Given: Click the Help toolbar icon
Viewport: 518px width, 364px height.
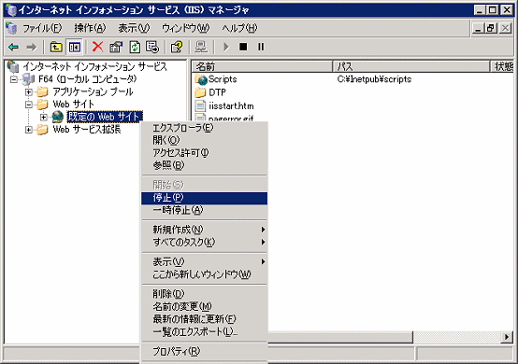Looking at the screenshot, I should (177, 48).
